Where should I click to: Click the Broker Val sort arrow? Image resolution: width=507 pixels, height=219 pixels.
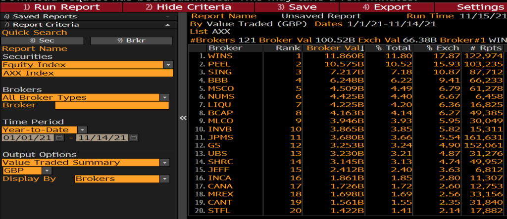click(362, 48)
